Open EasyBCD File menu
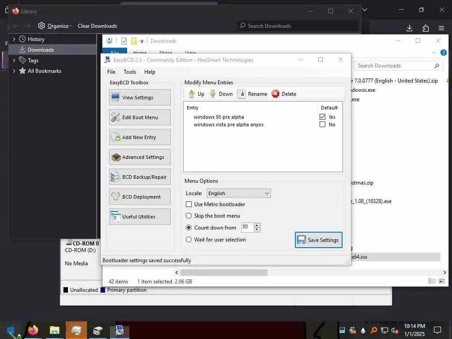 coord(111,72)
